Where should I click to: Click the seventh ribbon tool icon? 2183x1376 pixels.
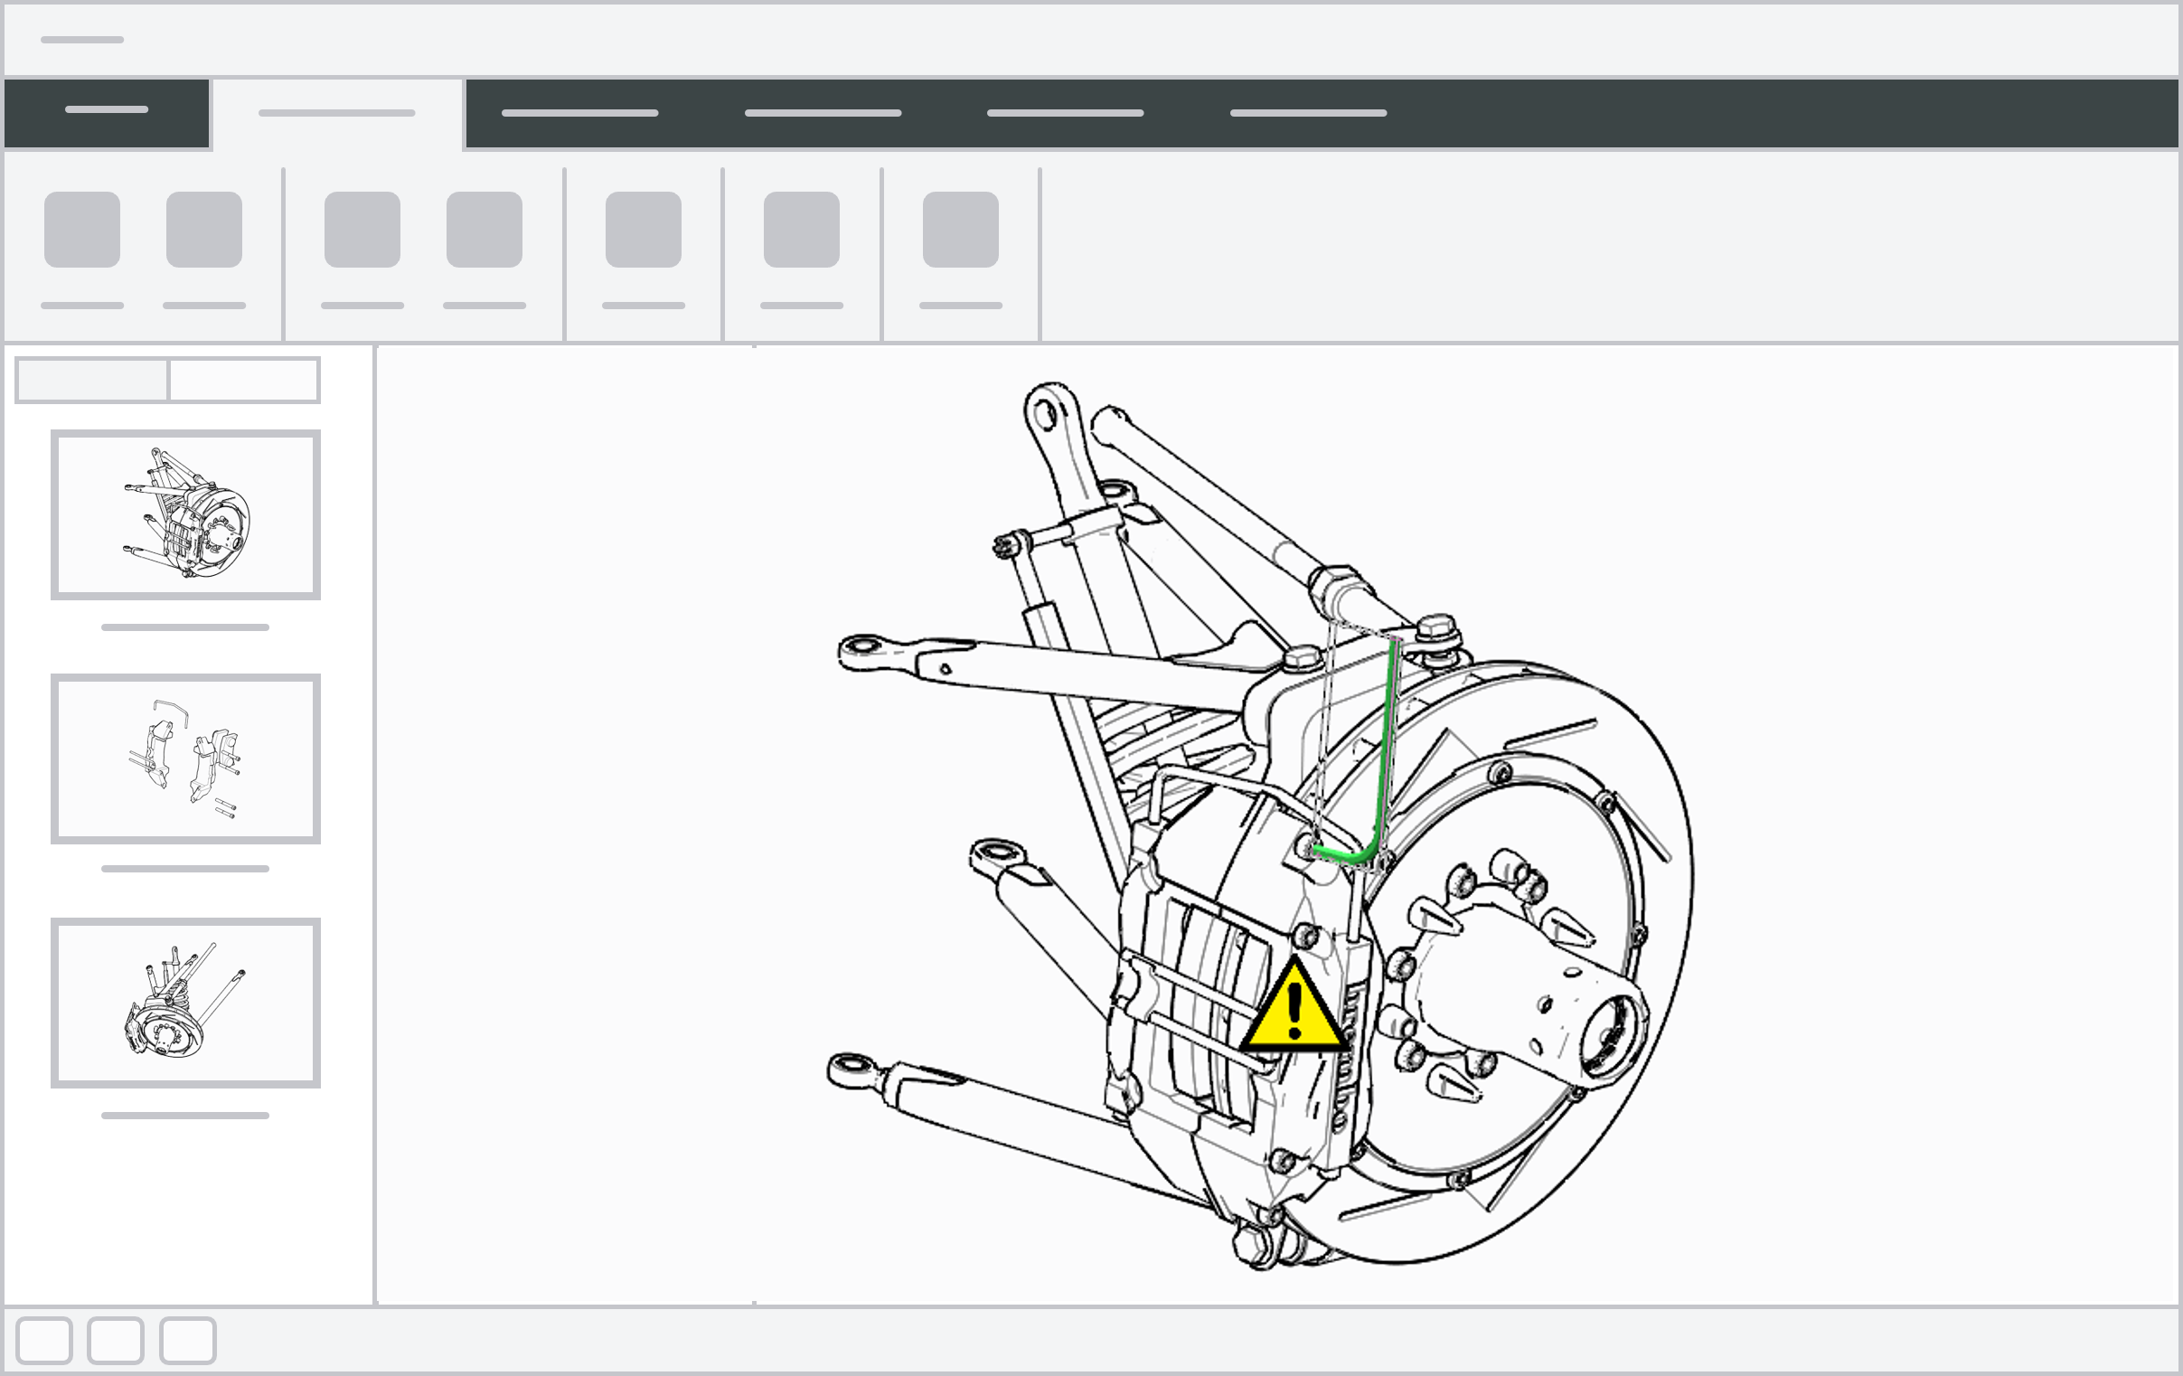click(960, 230)
